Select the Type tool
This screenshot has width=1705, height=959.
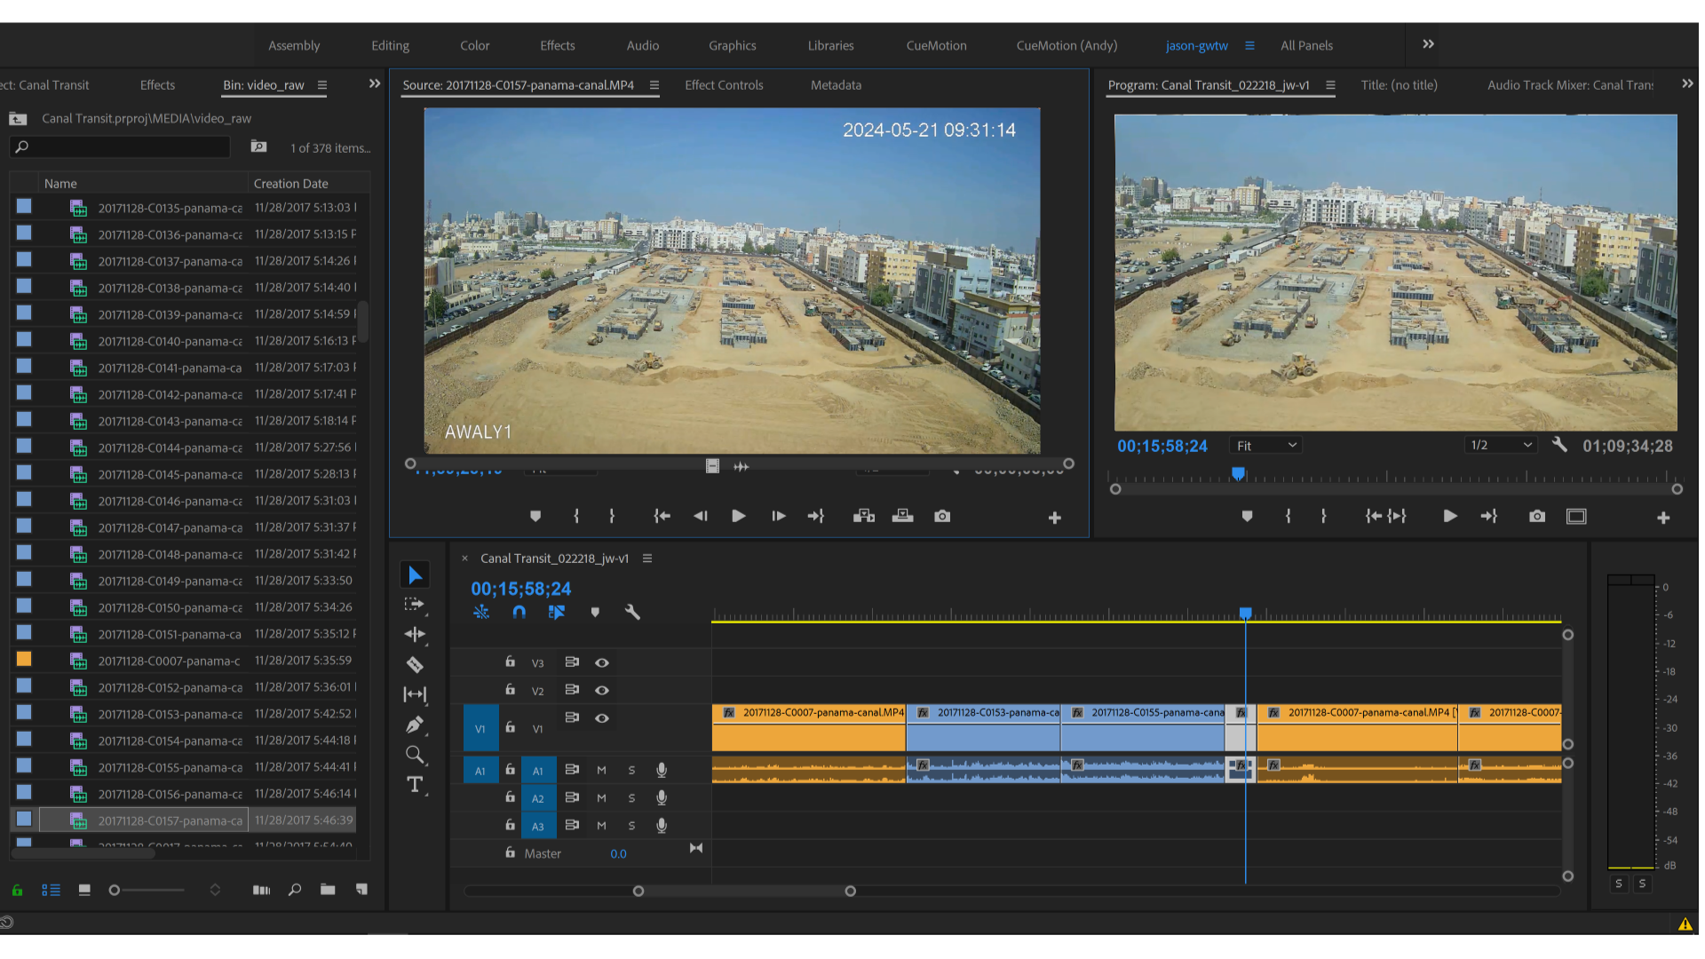[x=415, y=785]
